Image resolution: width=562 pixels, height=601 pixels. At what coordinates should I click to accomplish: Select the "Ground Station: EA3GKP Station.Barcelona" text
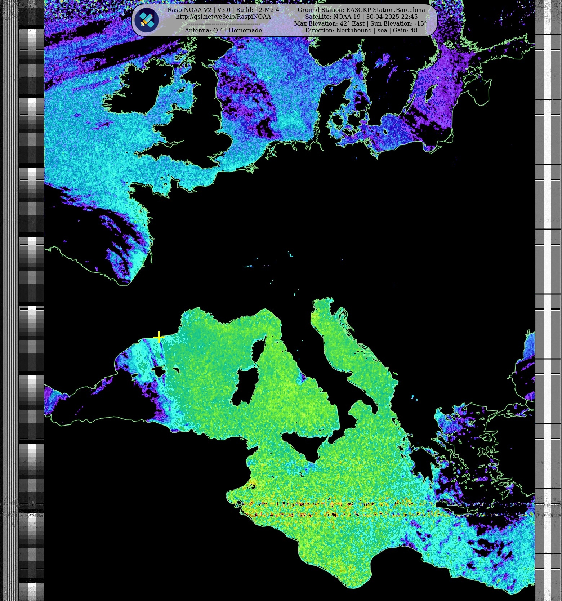(361, 10)
